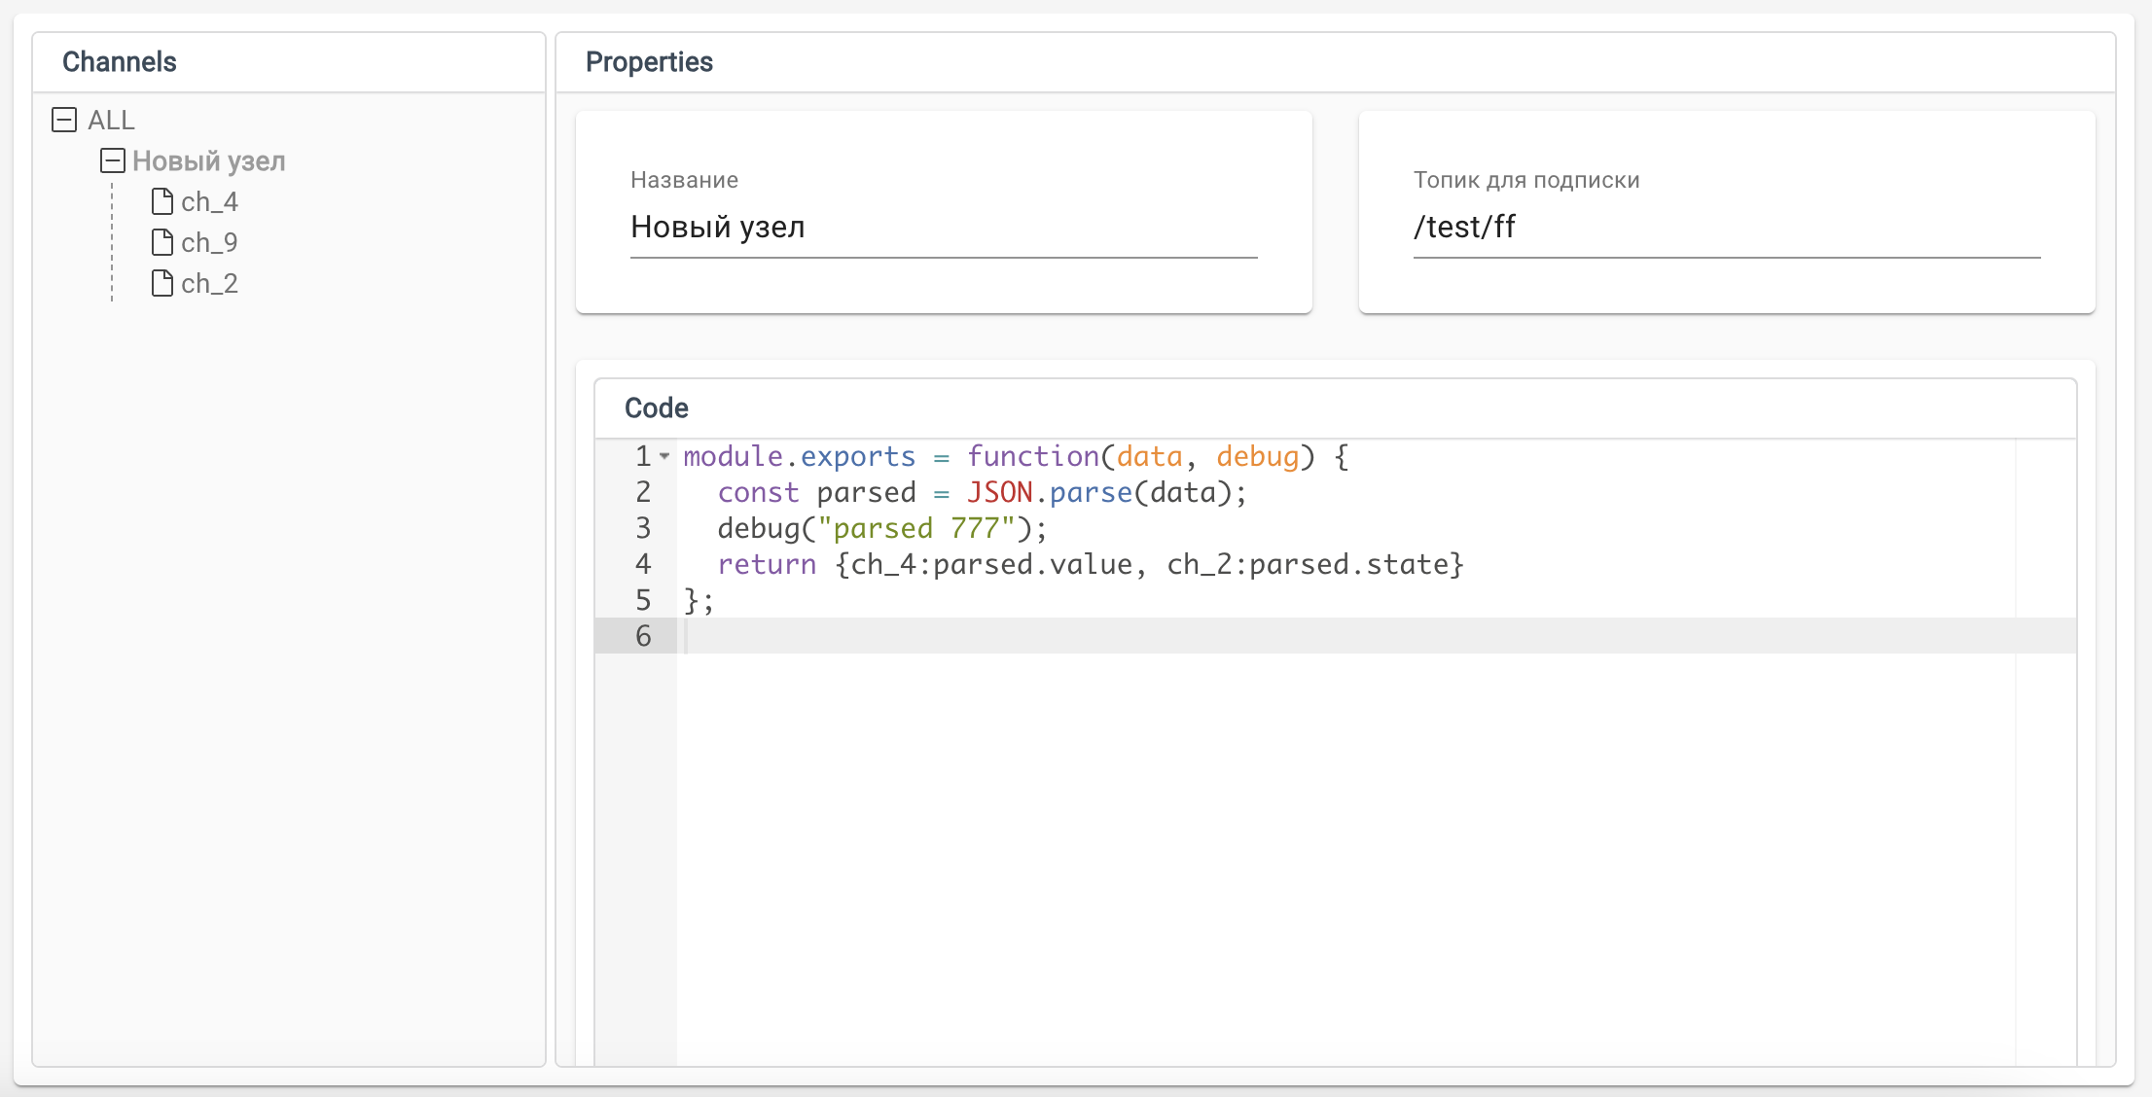Click the /test/ff topic value
Image resolution: width=2152 pixels, height=1097 pixels.
1463,228
